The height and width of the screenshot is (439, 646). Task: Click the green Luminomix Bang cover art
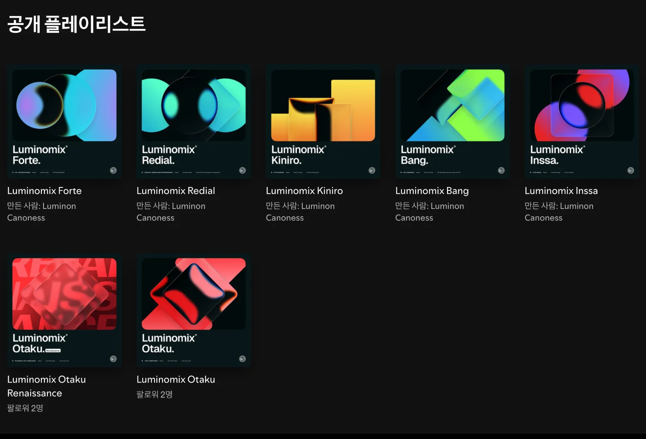(x=452, y=121)
